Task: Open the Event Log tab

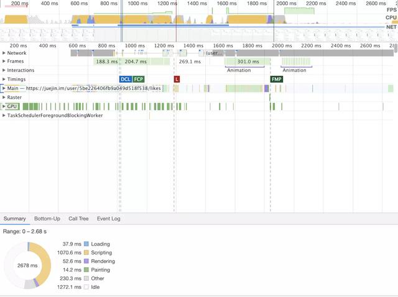Action: click(x=109, y=219)
